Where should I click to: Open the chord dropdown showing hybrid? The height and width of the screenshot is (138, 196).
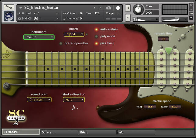tap(74, 34)
